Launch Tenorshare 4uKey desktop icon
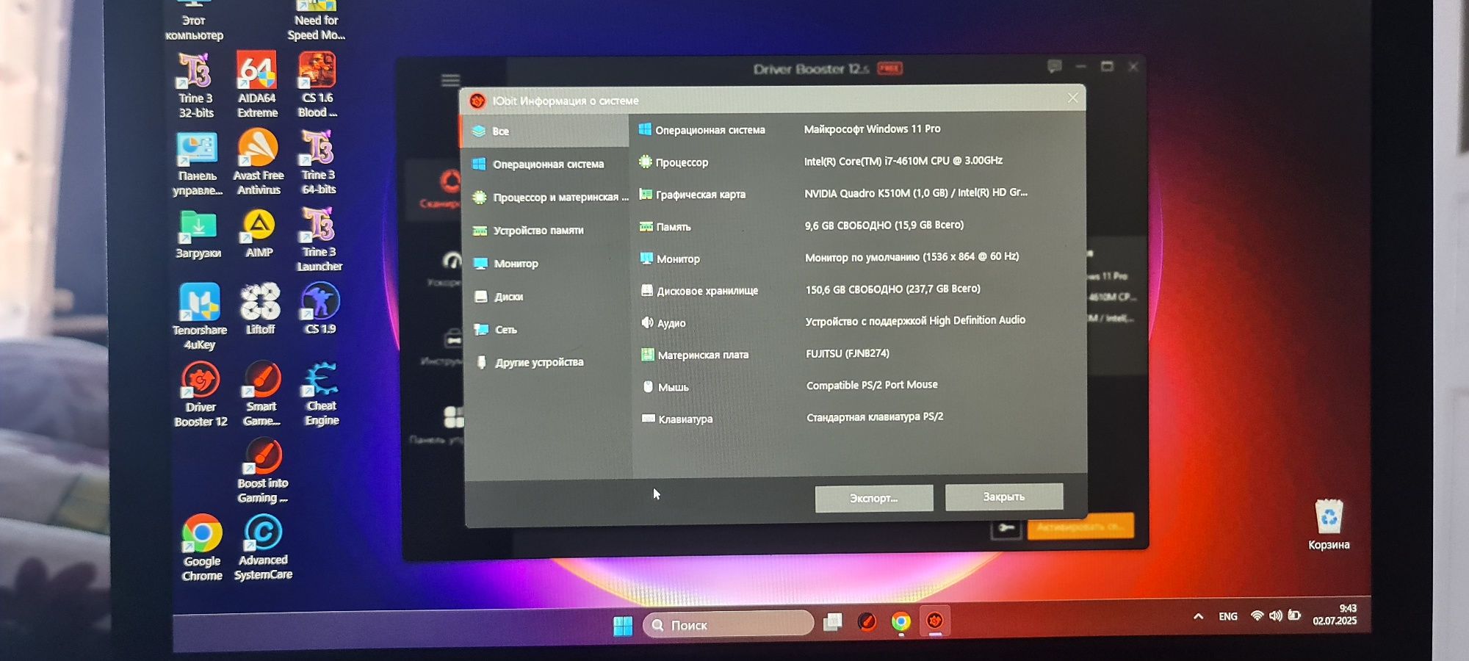Viewport: 1469px width, 661px height. 200,317
